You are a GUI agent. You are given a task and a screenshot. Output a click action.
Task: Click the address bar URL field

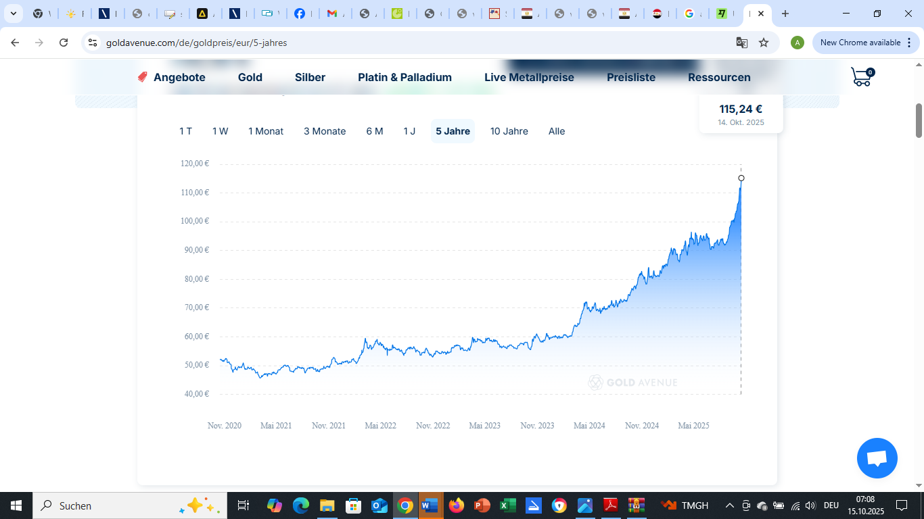(x=406, y=43)
